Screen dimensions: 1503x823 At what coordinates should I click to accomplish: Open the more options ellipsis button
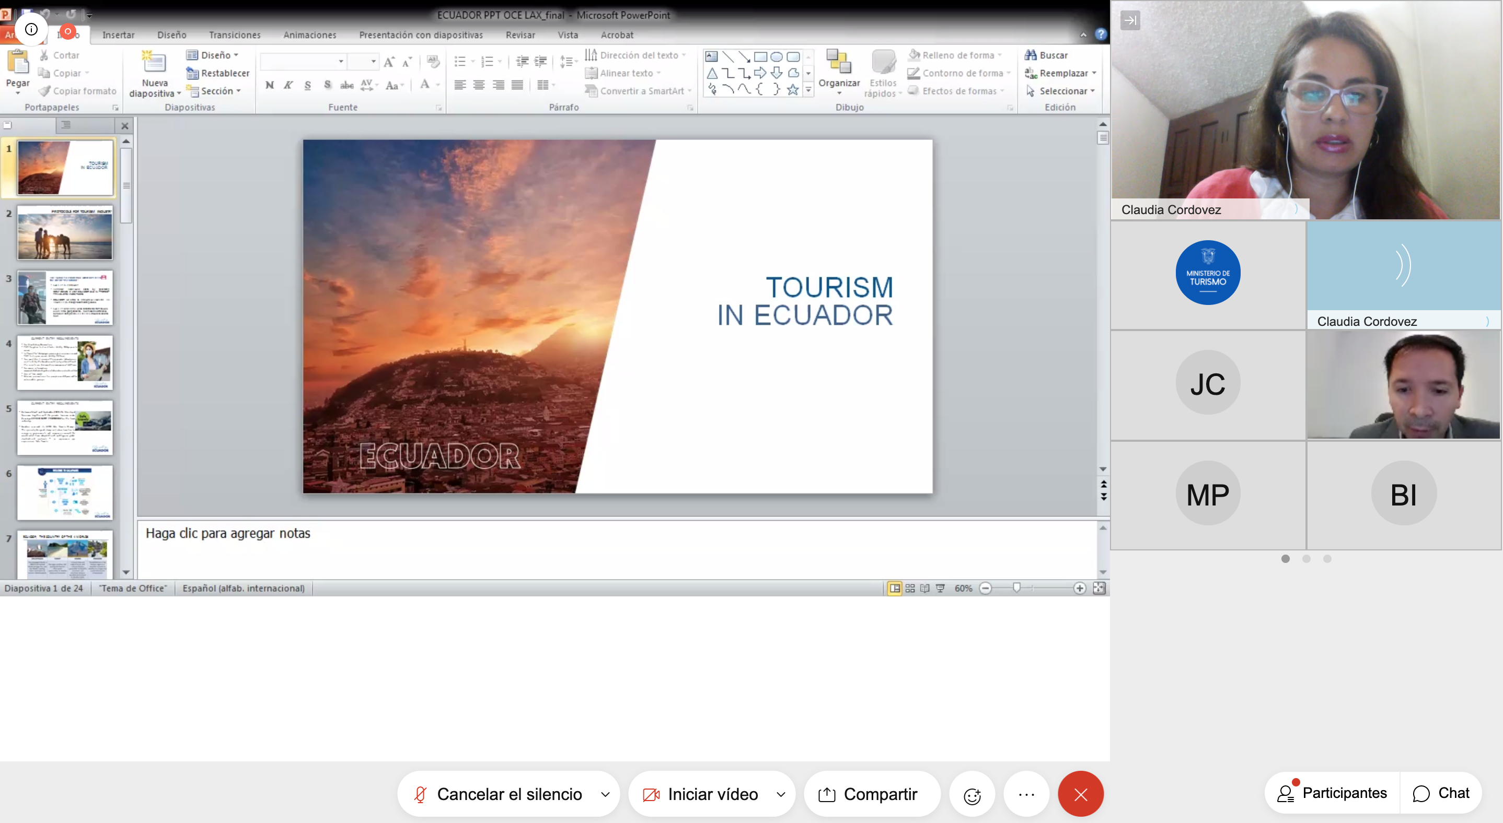pos(1026,794)
